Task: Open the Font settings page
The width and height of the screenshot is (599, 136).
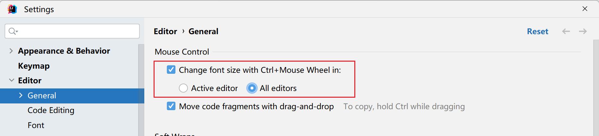Action: click(36, 125)
